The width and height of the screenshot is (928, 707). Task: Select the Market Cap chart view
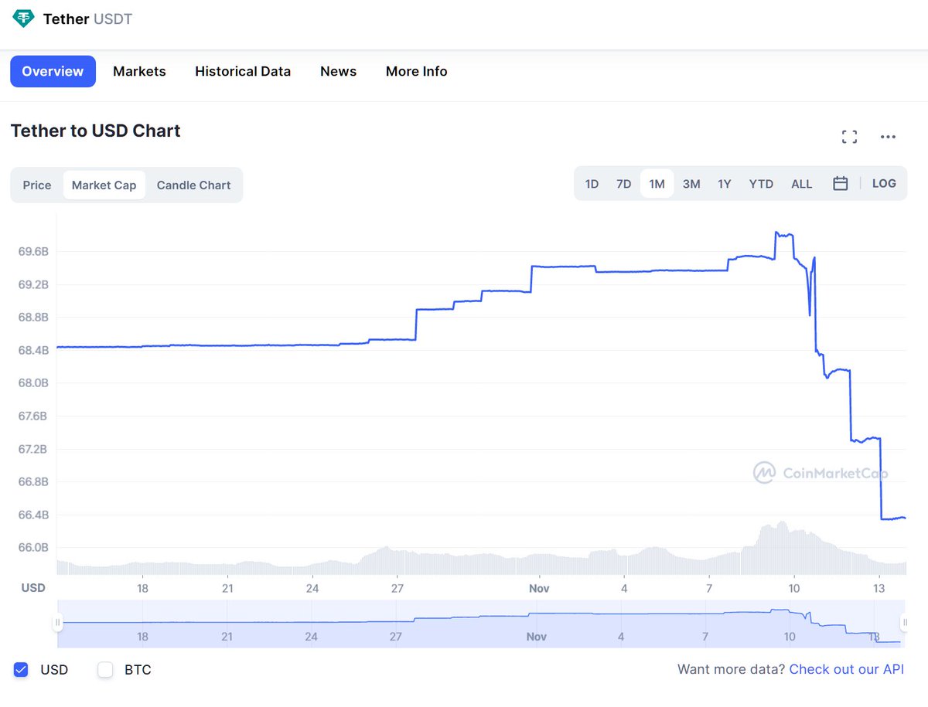pyautogui.click(x=104, y=185)
